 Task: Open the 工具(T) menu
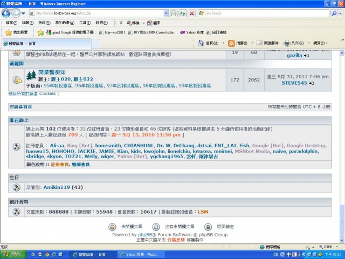click(85, 23)
